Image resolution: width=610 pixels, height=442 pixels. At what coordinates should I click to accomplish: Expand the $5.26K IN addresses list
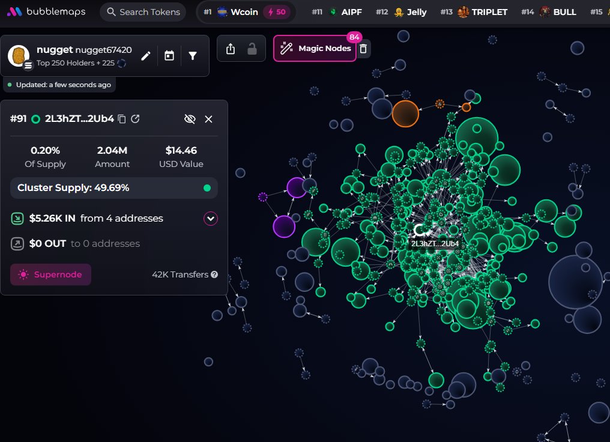211,219
